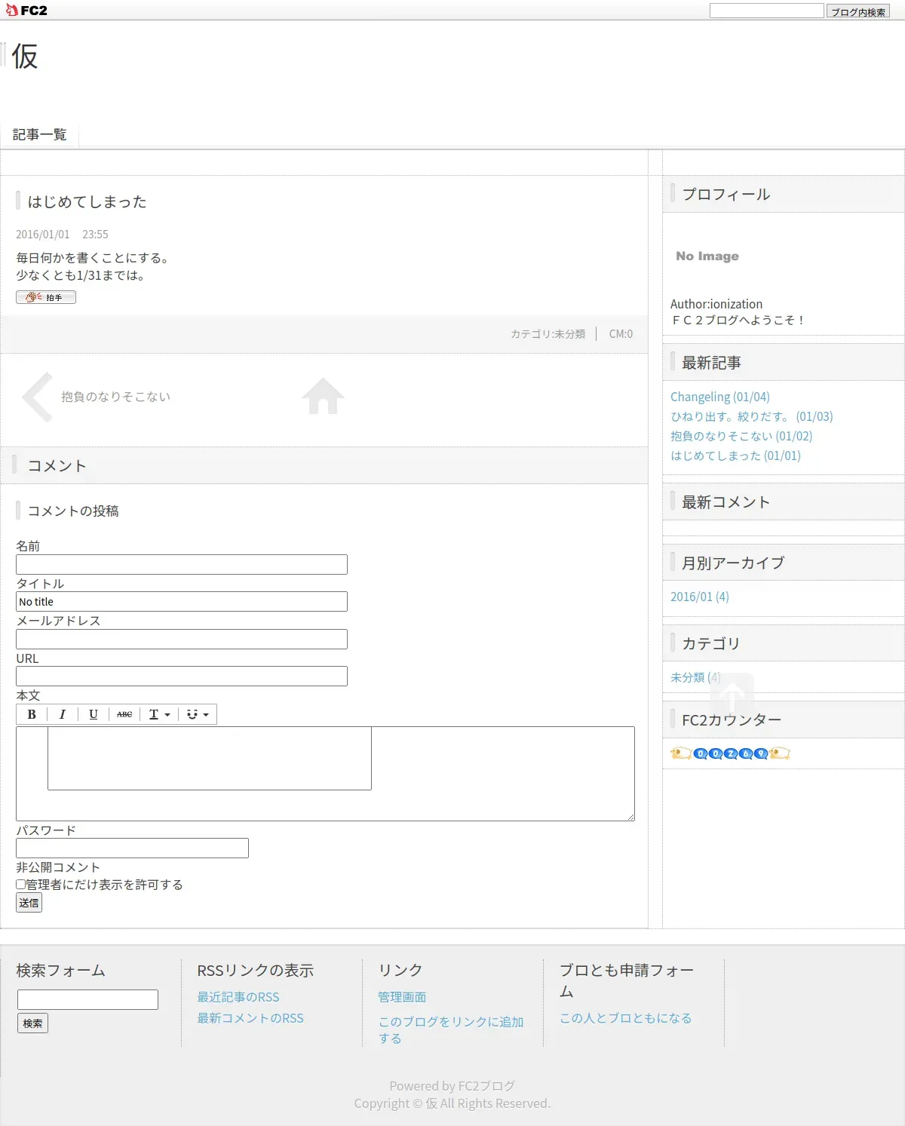Click the 名前 input field

182,564
